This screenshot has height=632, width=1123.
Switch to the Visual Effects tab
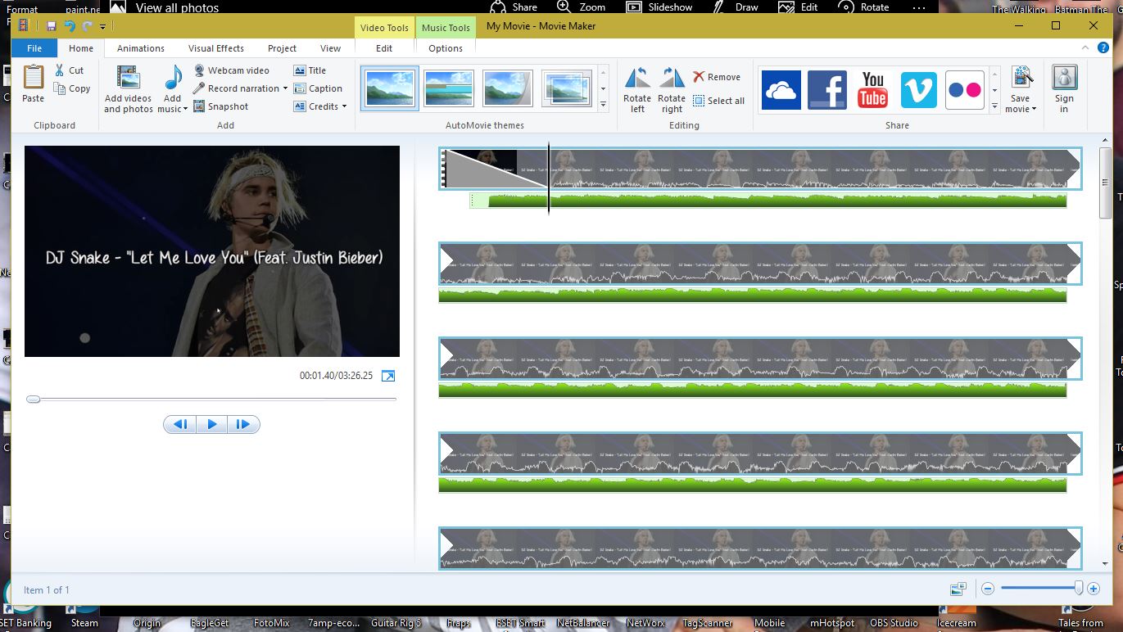(216, 48)
